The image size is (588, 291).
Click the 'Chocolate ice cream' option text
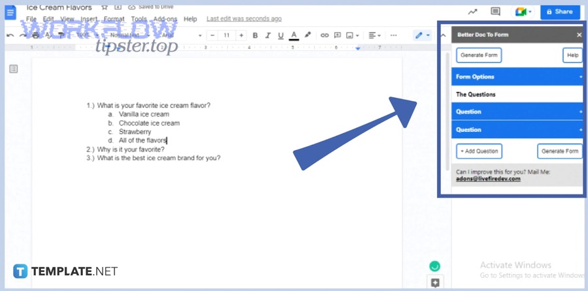point(149,123)
